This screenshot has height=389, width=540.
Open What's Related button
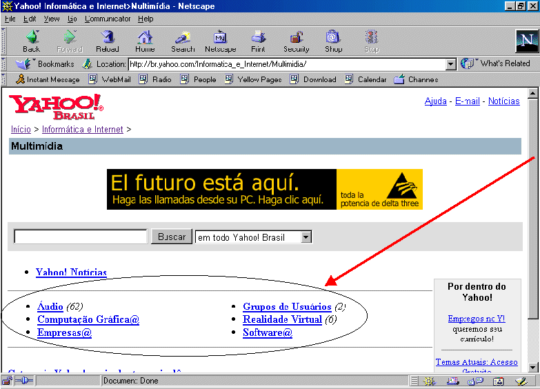(496, 63)
